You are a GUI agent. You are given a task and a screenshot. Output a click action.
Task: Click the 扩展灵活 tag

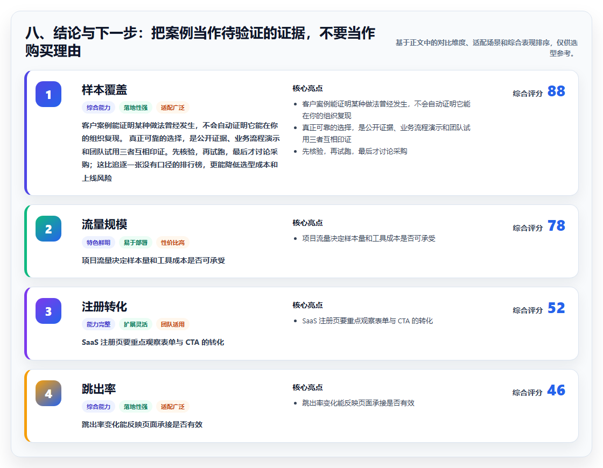coord(135,324)
